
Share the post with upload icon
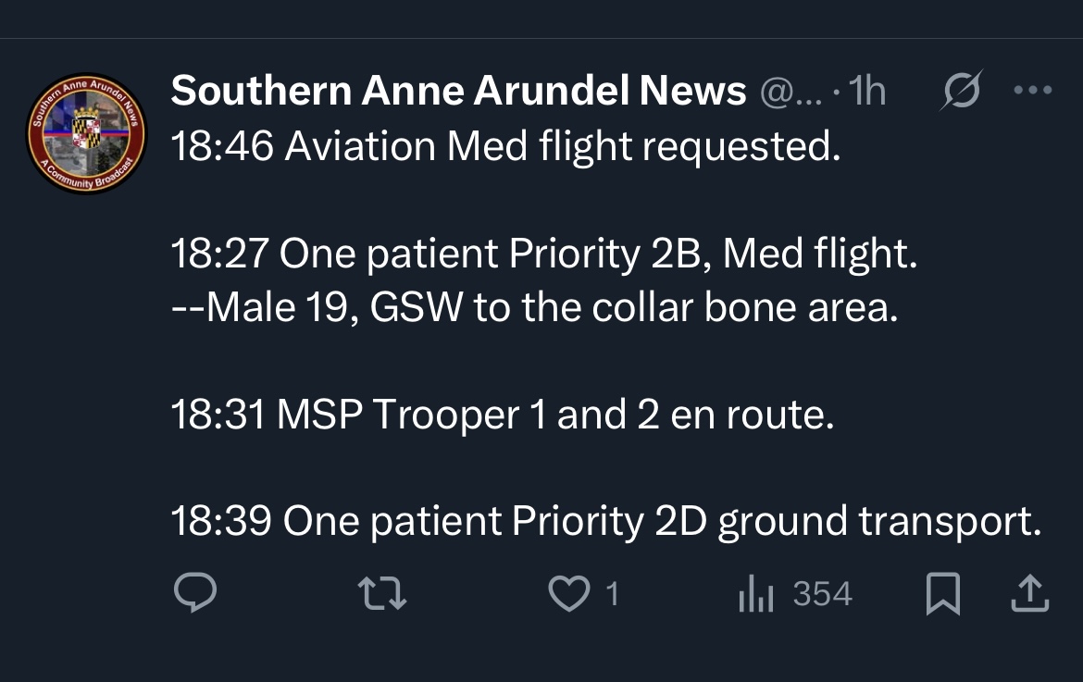coord(1030,594)
